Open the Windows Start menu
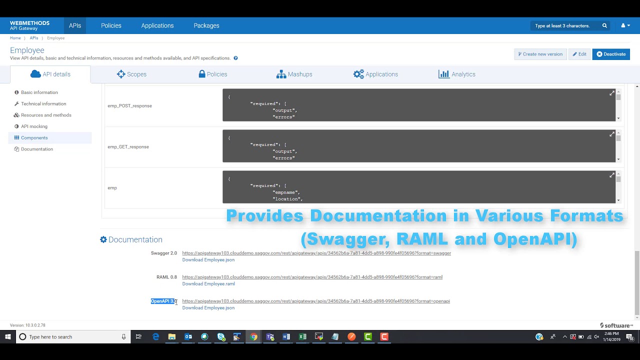This screenshot has width=640, height=360. (7, 337)
